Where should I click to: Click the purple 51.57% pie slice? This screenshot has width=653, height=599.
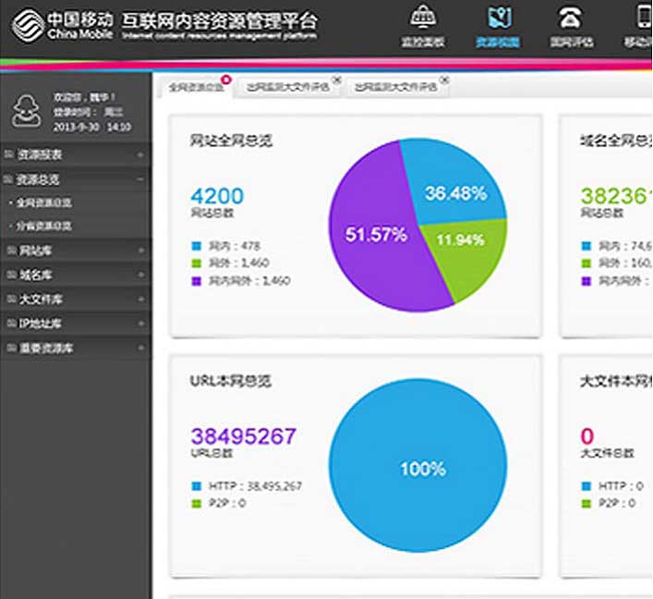coord(369,240)
